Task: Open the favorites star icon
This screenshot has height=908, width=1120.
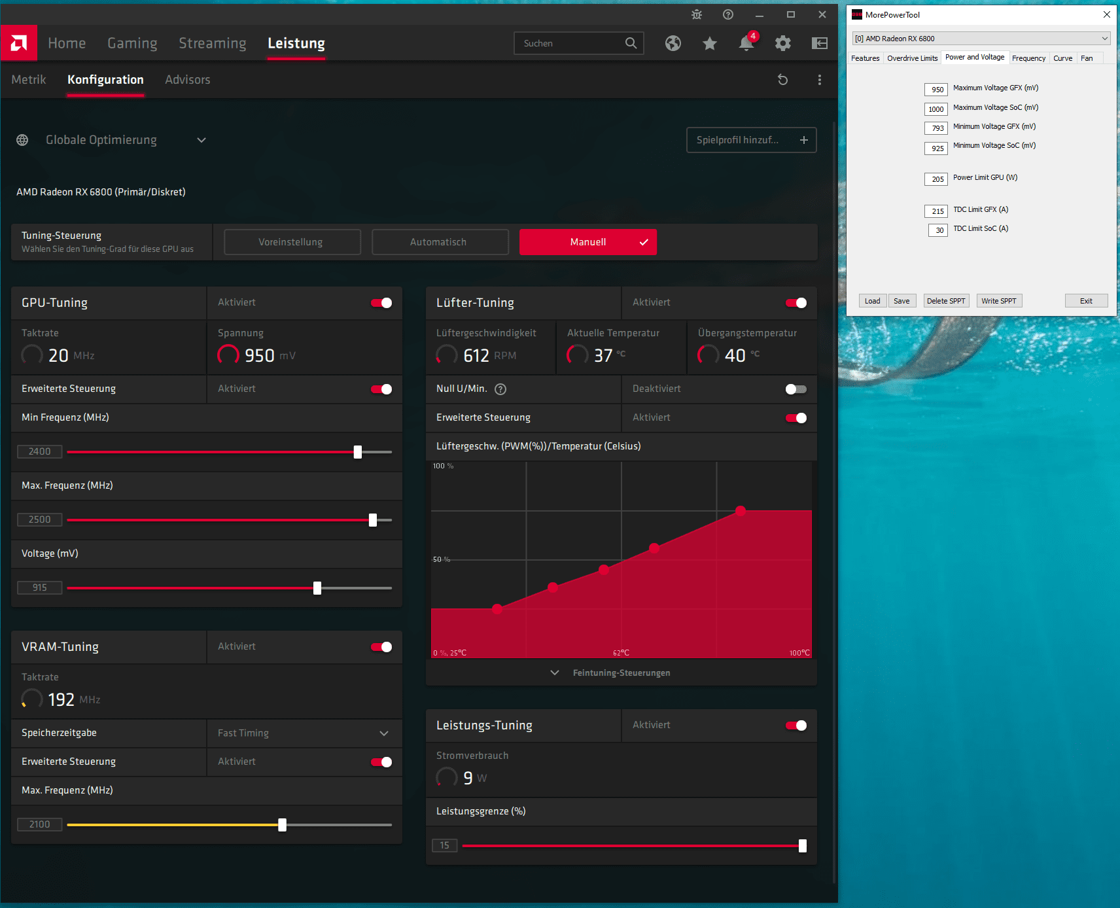Action: 710,43
